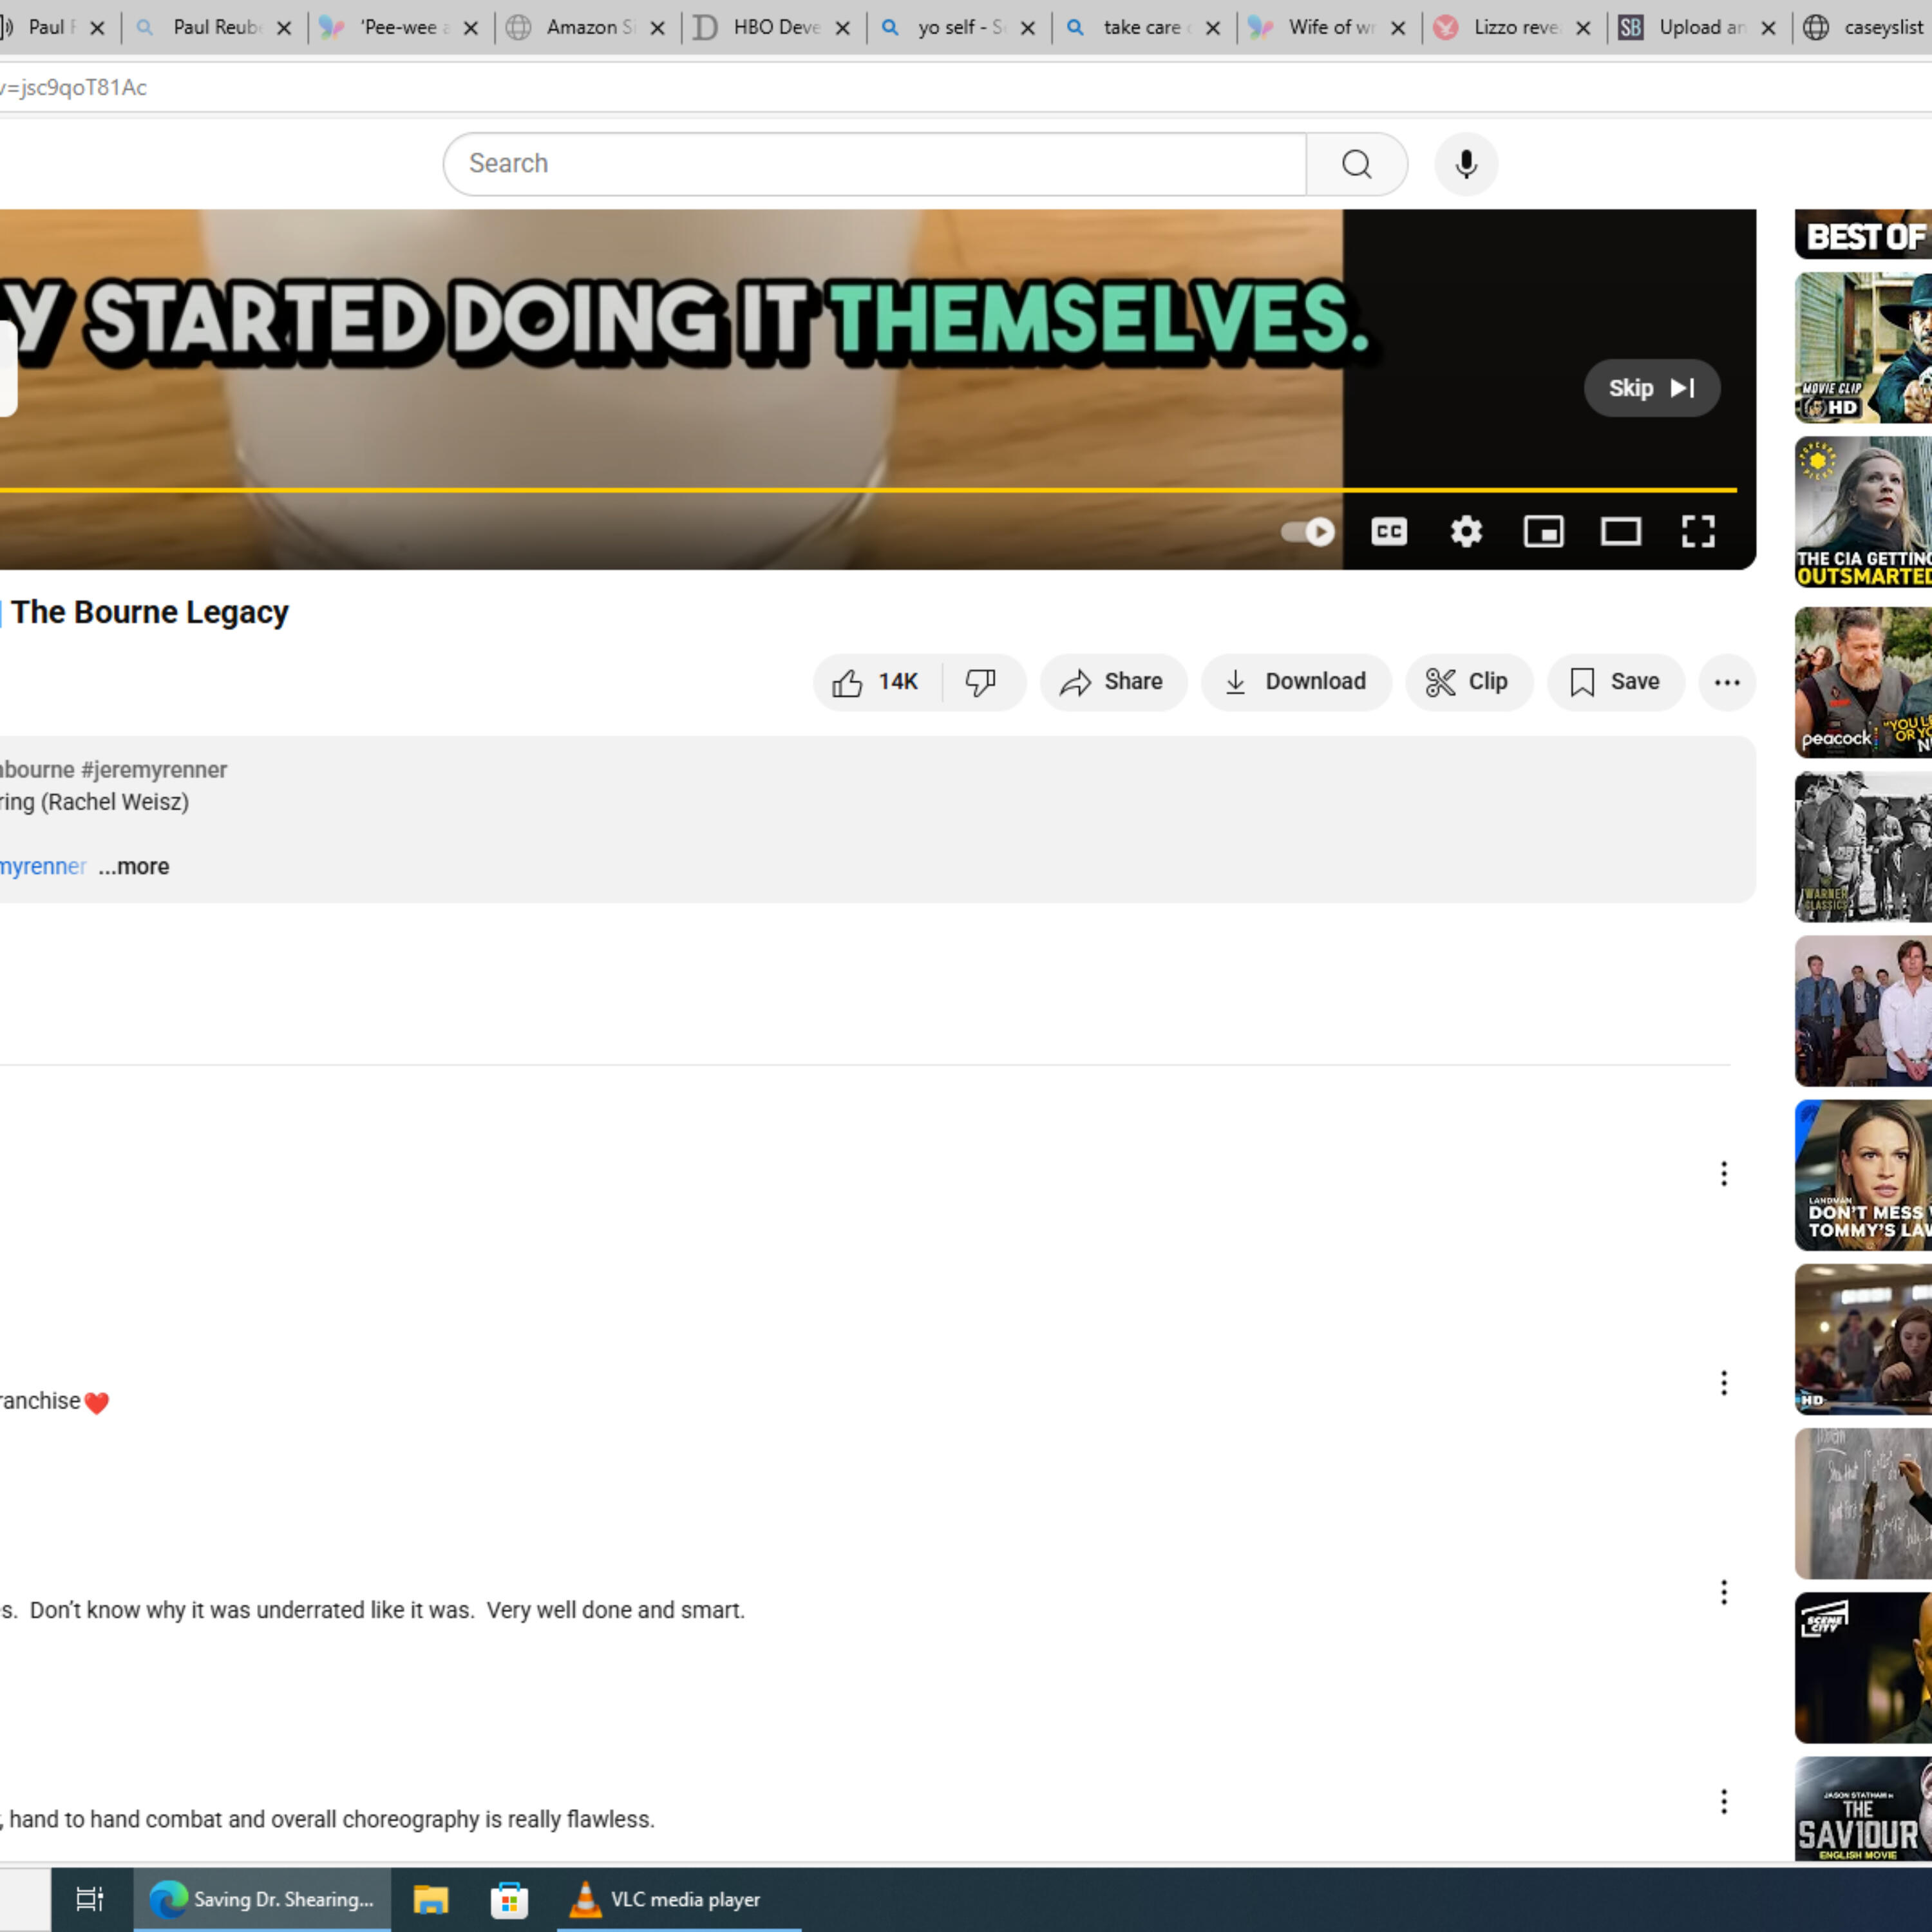1932x1932 pixels.
Task: Open Edge Saving Dr. Shearing taskbar item
Action: click(262, 1898)
